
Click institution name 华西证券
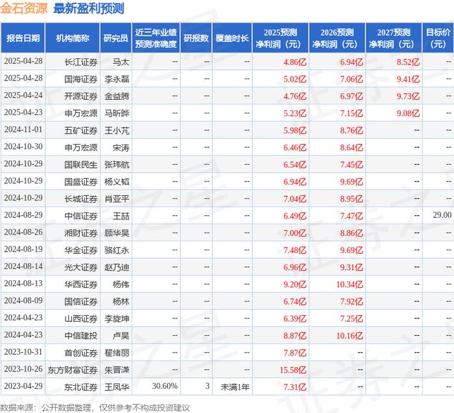[81, 284]
